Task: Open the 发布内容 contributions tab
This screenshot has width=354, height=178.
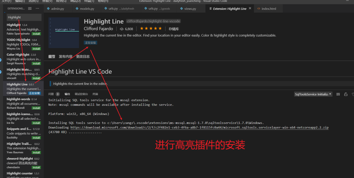Action: (x=66, y=57)
